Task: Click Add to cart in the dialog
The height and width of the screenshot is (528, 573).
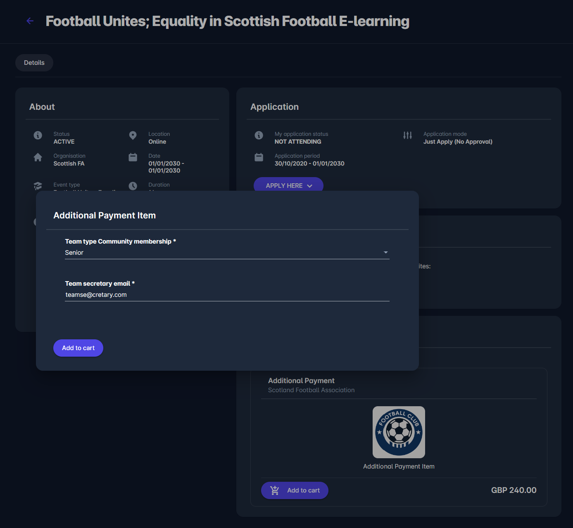Action: [x=78, y=348]
